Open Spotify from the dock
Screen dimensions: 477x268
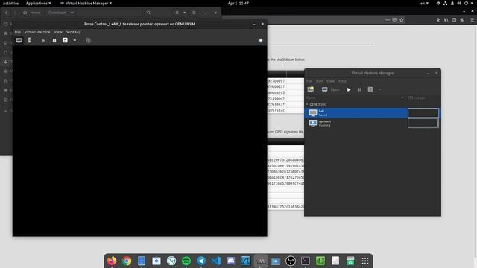186,261
